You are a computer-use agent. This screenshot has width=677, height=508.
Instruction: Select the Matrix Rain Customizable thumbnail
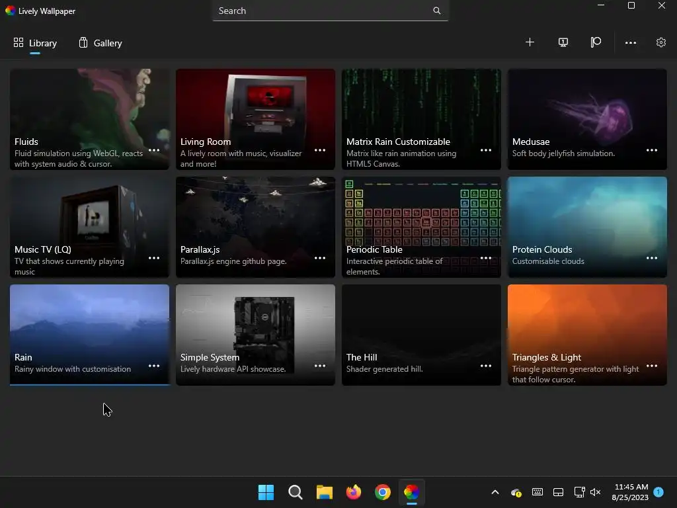[x=421, y=119]
